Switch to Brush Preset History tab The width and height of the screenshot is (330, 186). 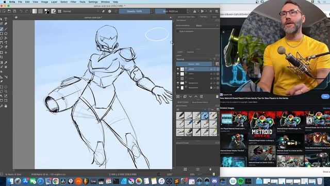point(200,102)
